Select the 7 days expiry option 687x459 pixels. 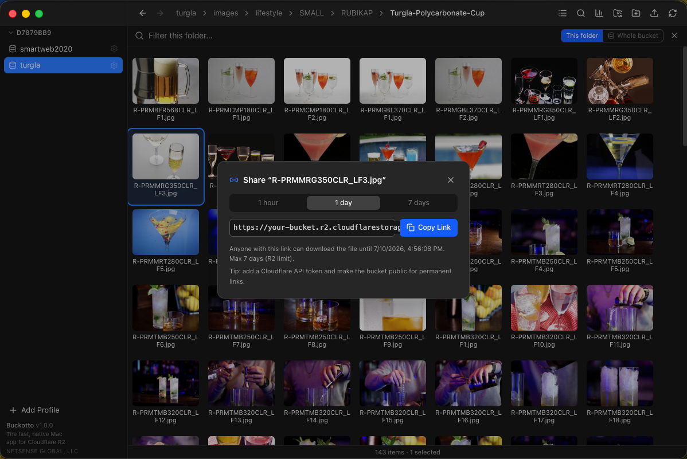tap(419, 203)
